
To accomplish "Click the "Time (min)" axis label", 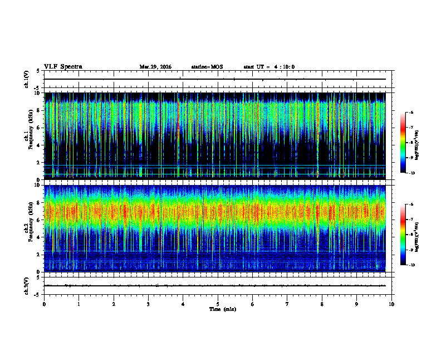I will (223, 309).
